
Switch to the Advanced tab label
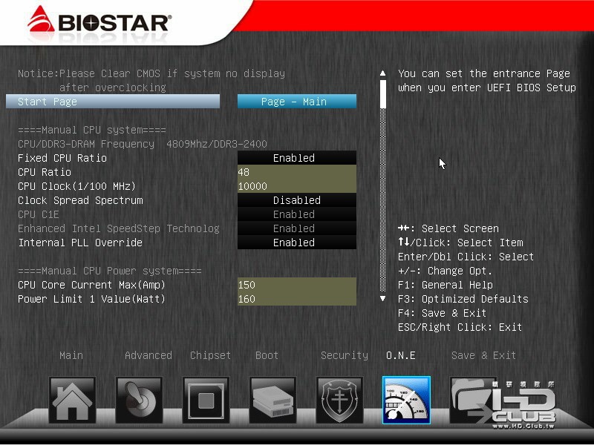pyautogui.click(x=148, y=355)
